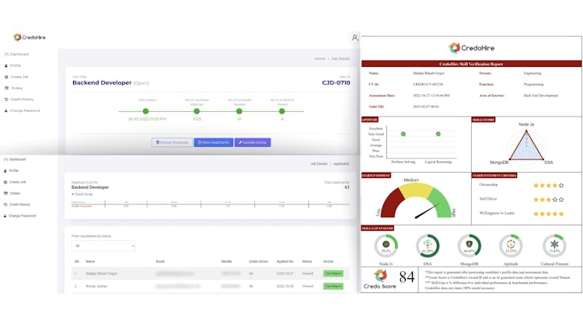This screenshot has height=328, width=583.
Task: Click the Access Database button
Action: [x=172, y=142]
